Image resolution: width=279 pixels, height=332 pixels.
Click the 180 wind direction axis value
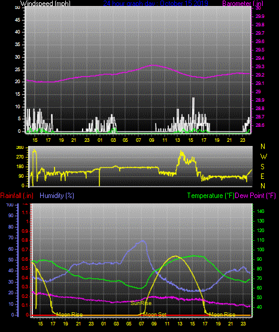tap(20, 167)
